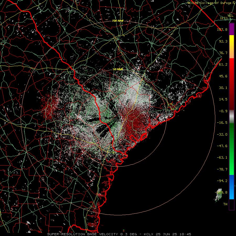
Task: Click the 76.7 velocity scale value
Action: coord(223,53)
